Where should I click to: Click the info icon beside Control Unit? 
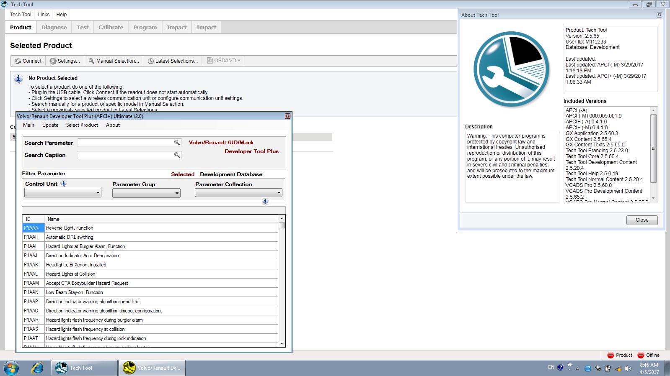[x=64, y=184]
